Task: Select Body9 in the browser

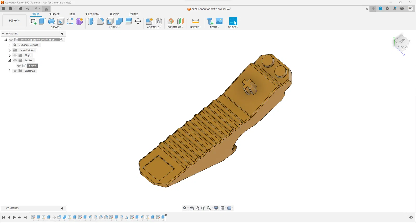Action: (32, 66)
